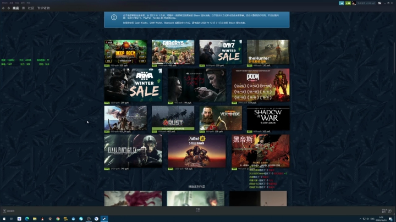
Task: Go back with the left arrow
Action: click(x=3, y=8)
